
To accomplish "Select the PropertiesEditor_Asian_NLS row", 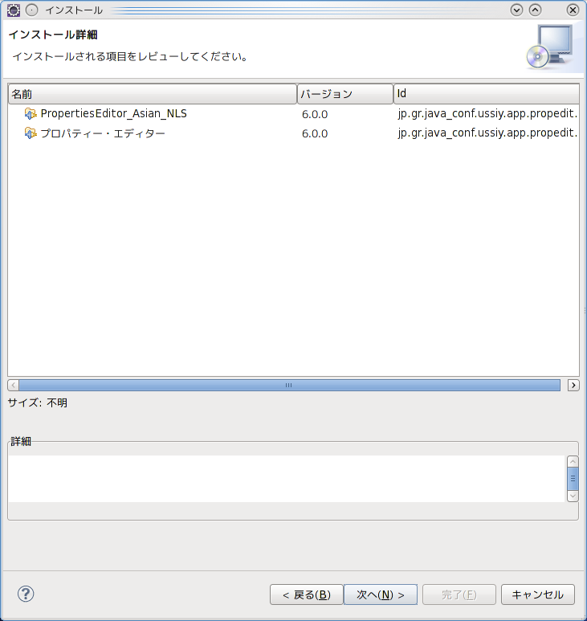I will click(x=293, y=113).
